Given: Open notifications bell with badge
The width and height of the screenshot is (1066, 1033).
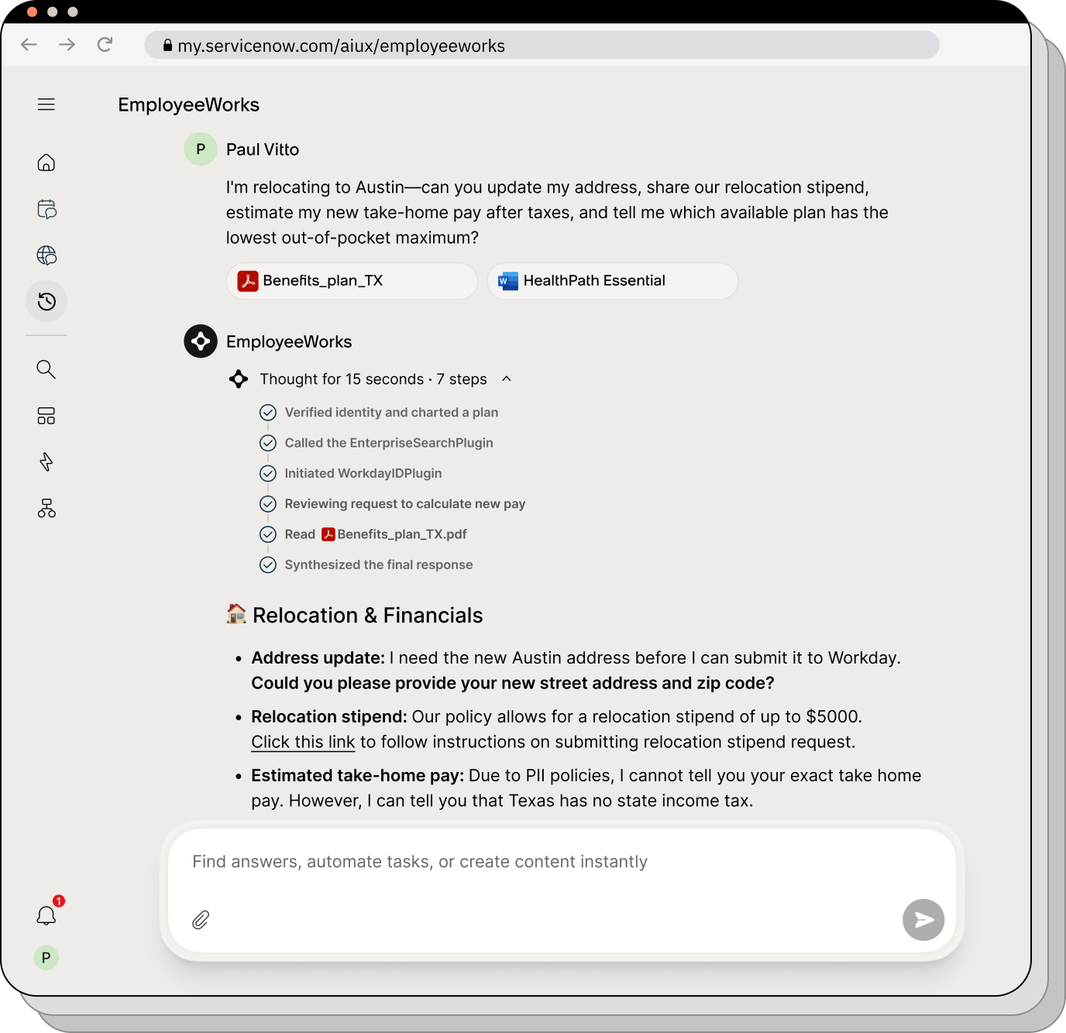Looking at the screenshot, I should tap(46, 915).
